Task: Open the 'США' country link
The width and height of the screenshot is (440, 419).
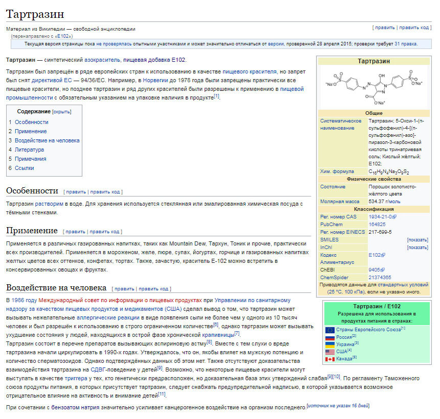Action: [x=342, y=352]
